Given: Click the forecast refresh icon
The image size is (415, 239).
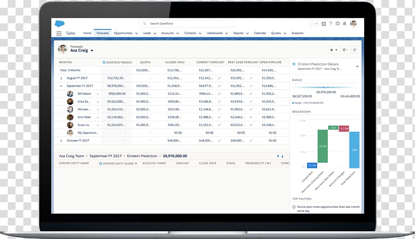Looking at the screenshot, I should point(355,50).
